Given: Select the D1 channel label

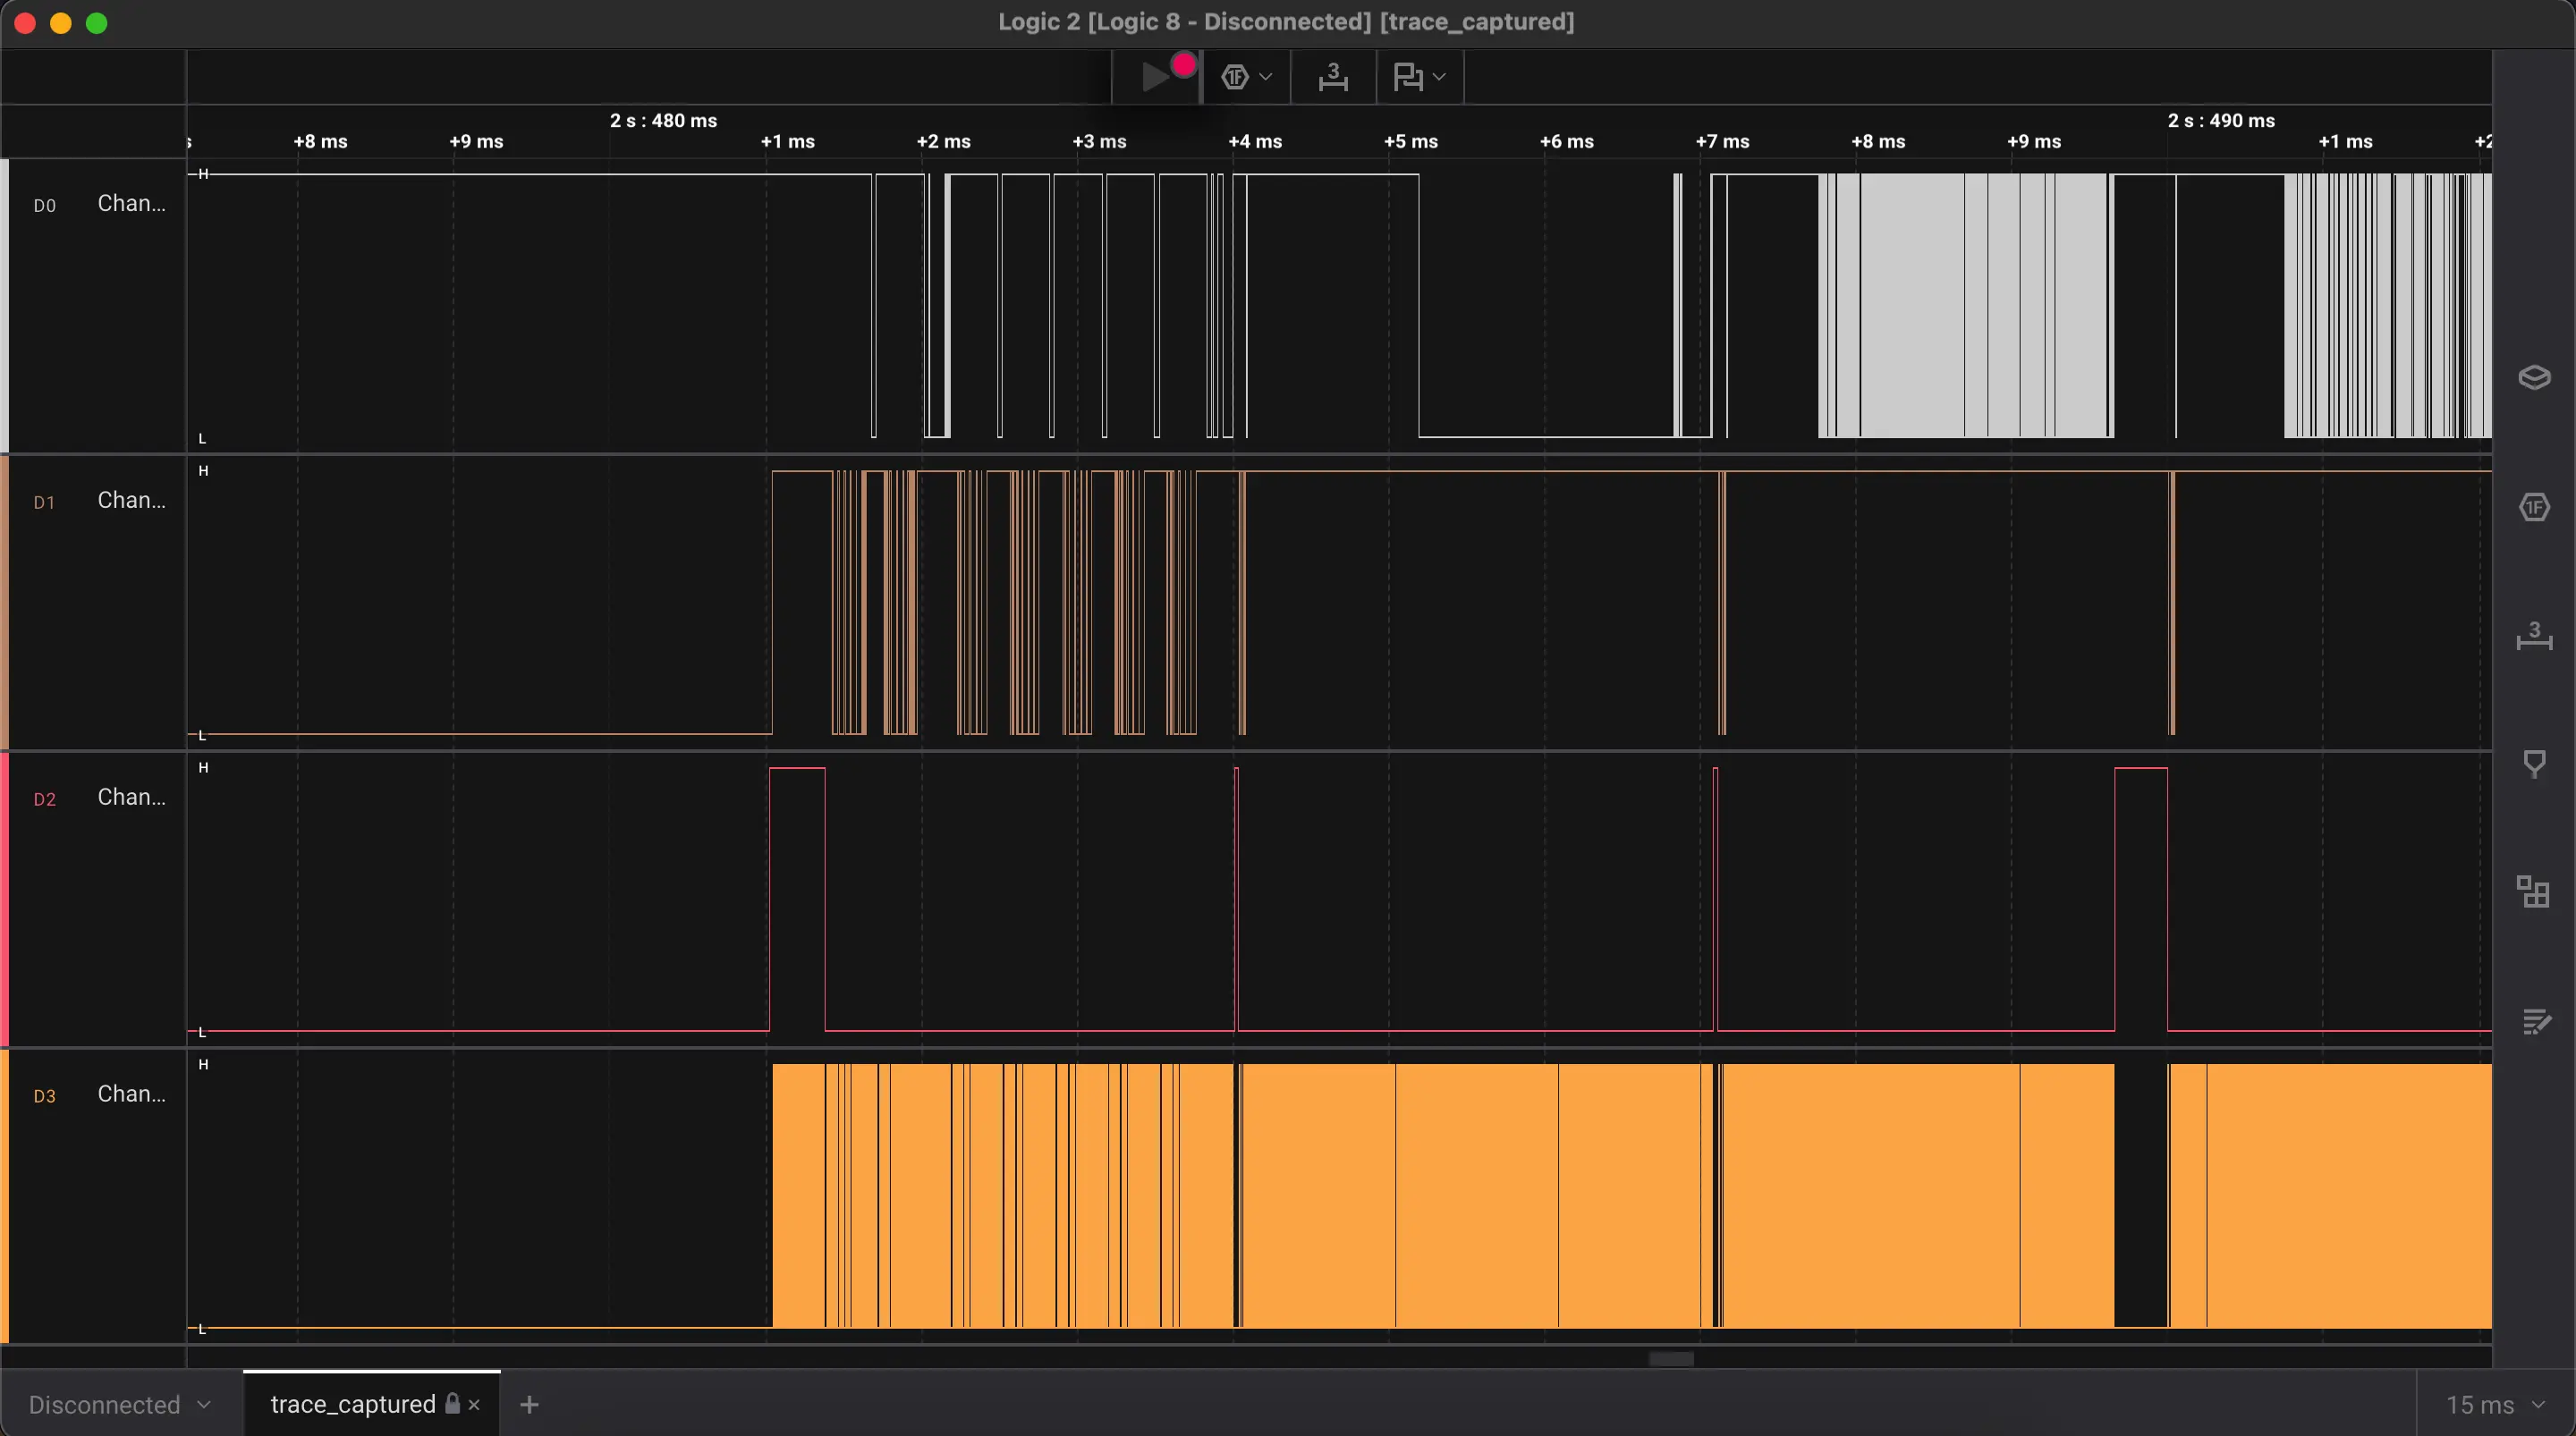Looking at the screenshot, I should (x=44, y=503).
